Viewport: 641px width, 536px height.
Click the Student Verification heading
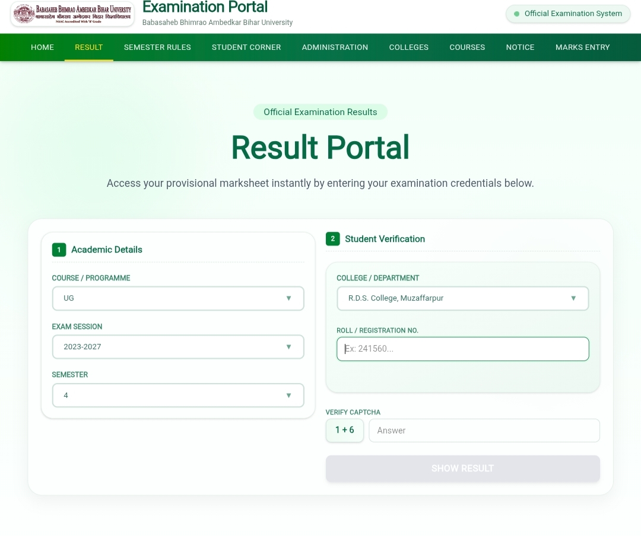(385, 239)
